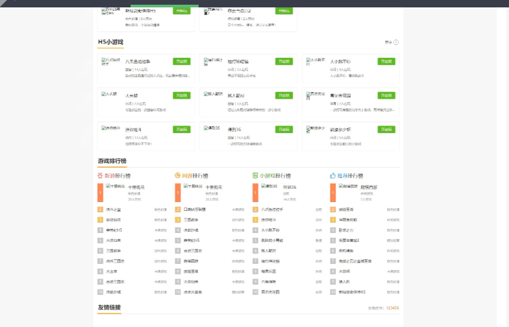Image resolution: width=509 pixels, height=327 pixels.
Task: Click the thumbs-up icon beside 推荐排行榜
Action: [333, 175]
